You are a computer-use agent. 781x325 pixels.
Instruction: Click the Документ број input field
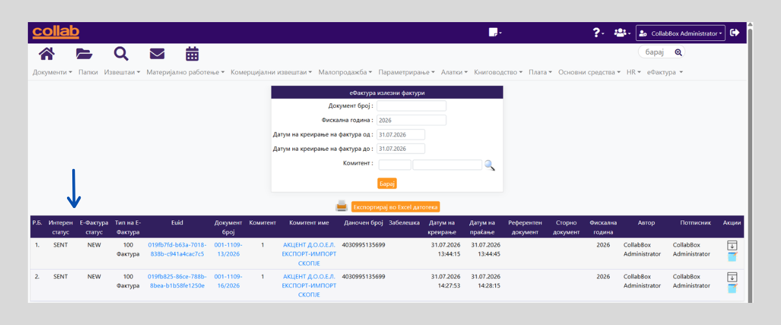(x=411, y=106)
